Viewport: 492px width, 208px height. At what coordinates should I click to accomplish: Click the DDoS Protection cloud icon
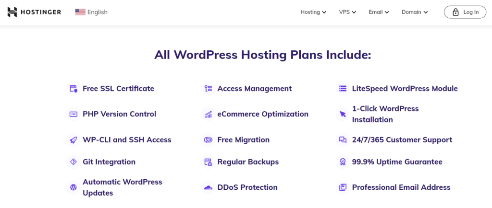click(x=208, y=187)
